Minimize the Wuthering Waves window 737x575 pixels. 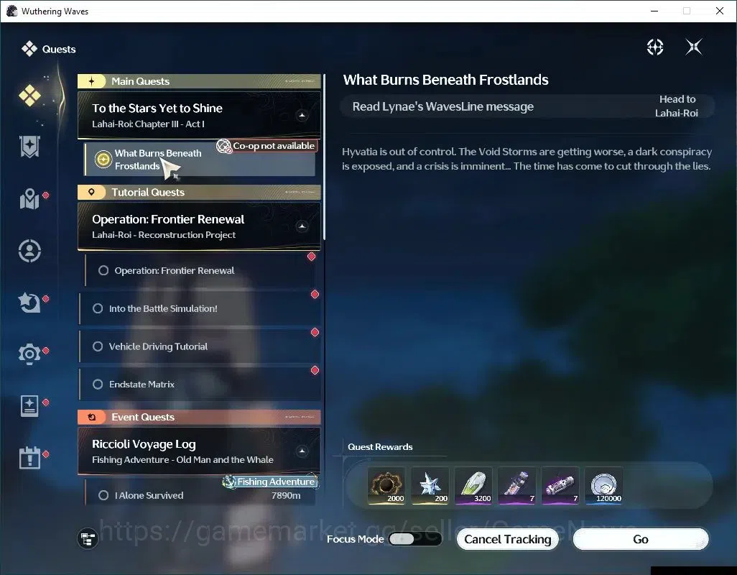click(x=654, y=11)
